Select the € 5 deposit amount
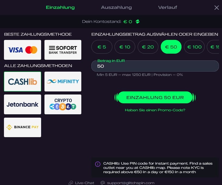 (x=102, y=47)
